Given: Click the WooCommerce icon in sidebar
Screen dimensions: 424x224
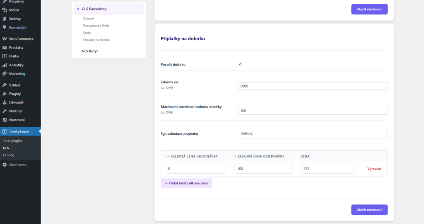Looking at the screenshot, I should pyautogui.click(x=5, y=39).
